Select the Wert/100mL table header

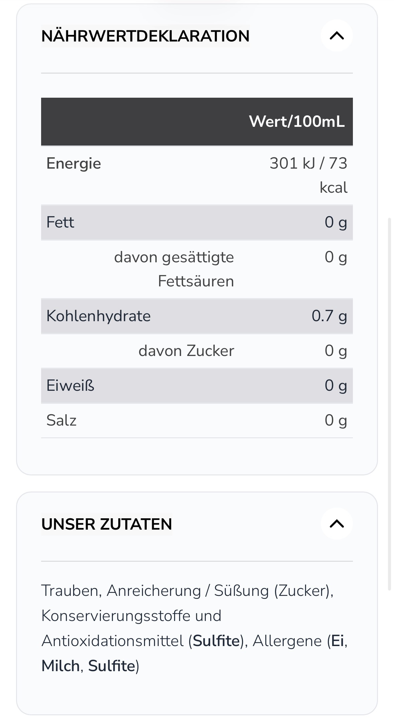pyautogui.click(x=297, y=121)
